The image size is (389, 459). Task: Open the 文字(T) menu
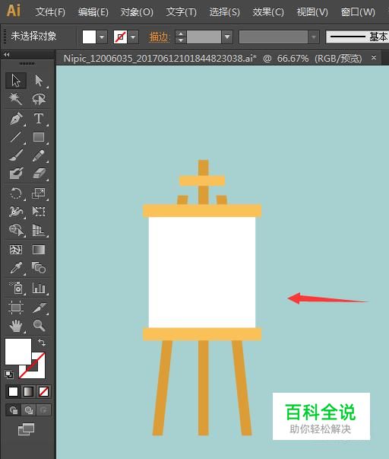[181, 12]
